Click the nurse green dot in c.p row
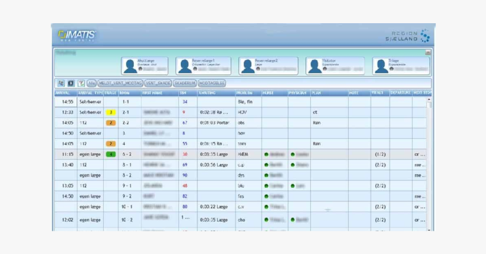This screenshot has height=254, width=486. (266, 165)
